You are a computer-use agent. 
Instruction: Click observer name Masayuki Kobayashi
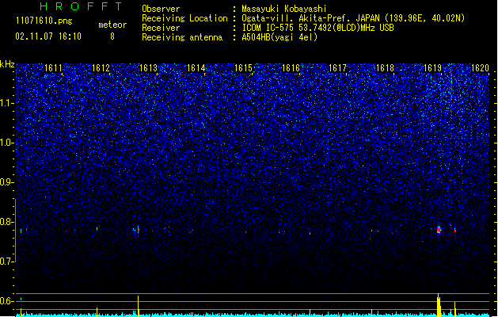pyautogui.click(x=284, y=9)
